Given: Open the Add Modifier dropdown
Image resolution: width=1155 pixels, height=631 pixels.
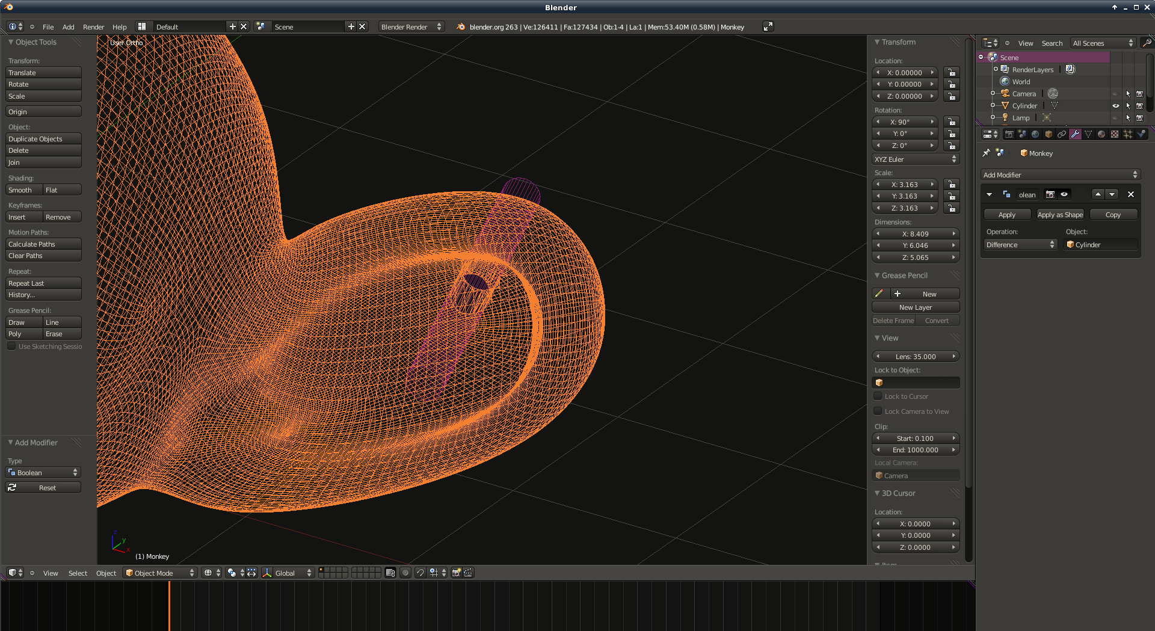Looking at the screenshot, I should click(1060, 175).
